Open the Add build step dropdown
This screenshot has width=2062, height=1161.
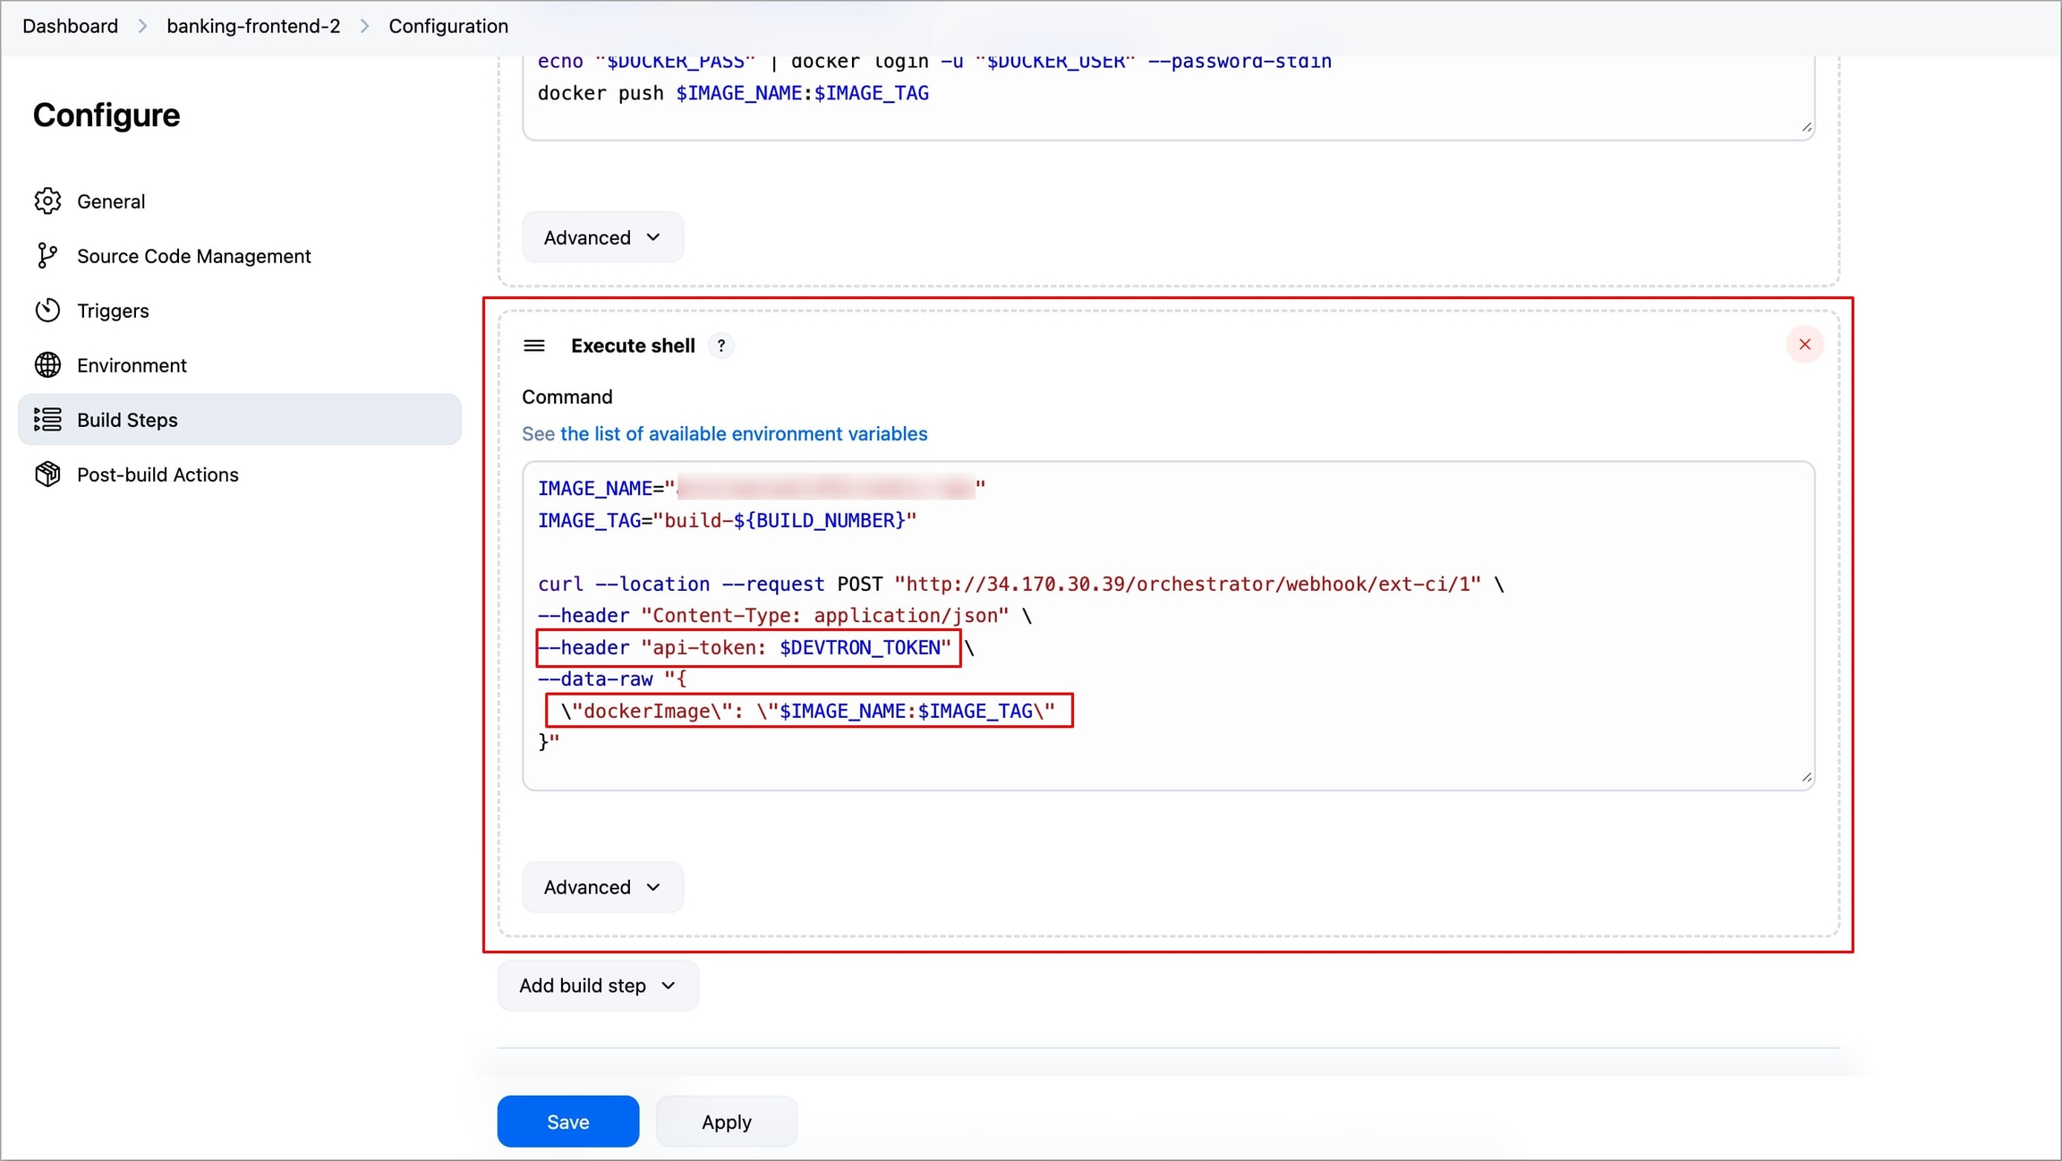(597, 986)
